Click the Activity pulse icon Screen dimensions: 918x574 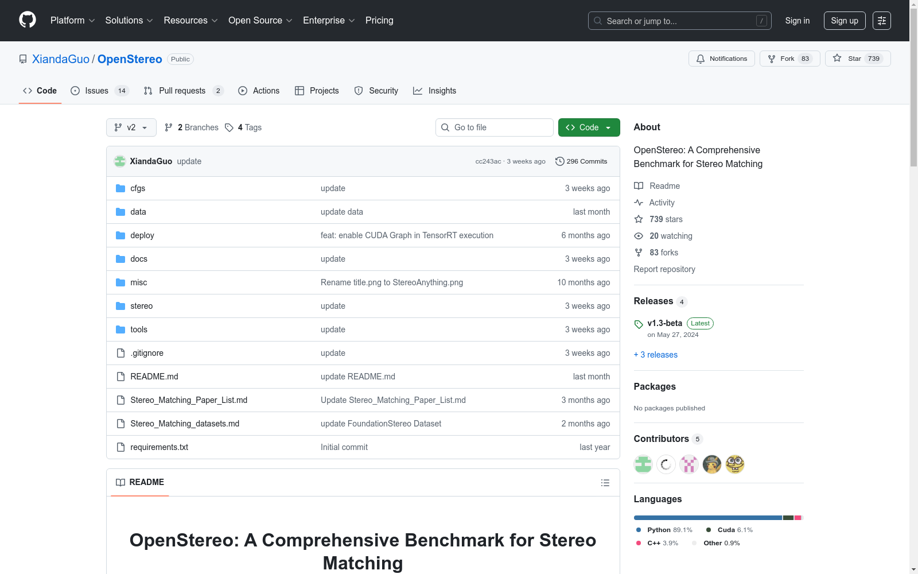pos(639,203)
